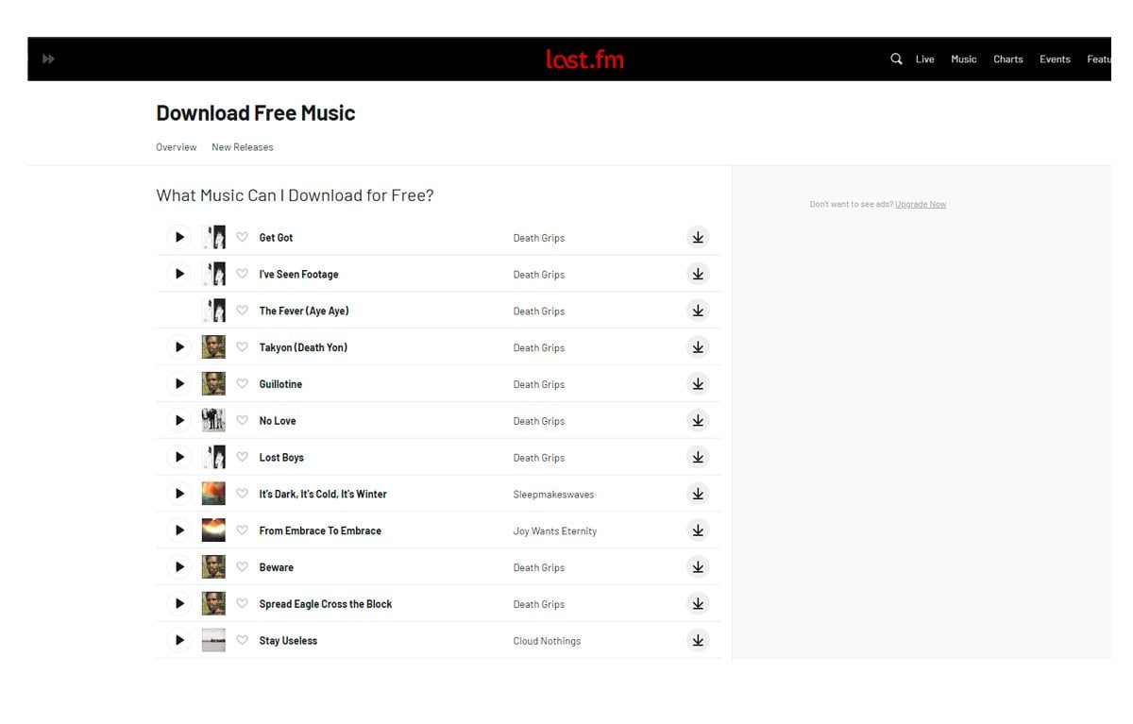Open the album cover beside No Love
This screenshot has width=1133, height=724.
(x=213, y=421)
